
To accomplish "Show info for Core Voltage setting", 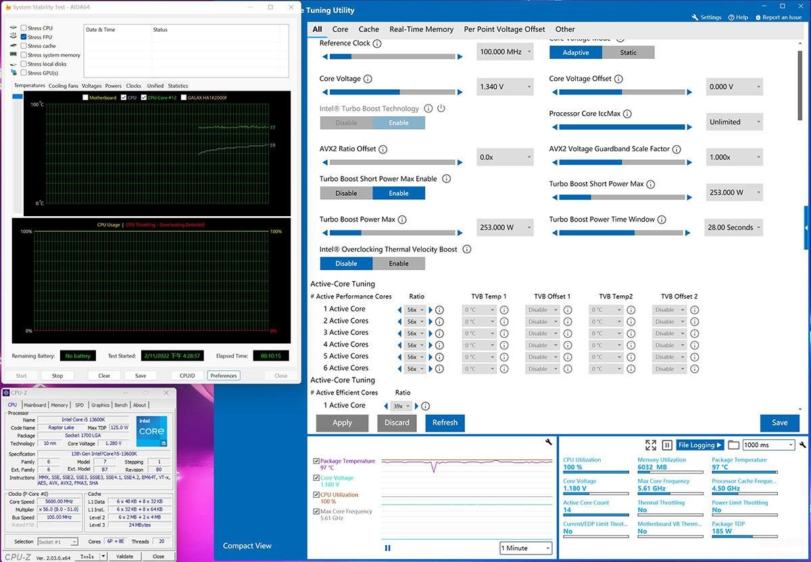I will (x=368, y=79).
